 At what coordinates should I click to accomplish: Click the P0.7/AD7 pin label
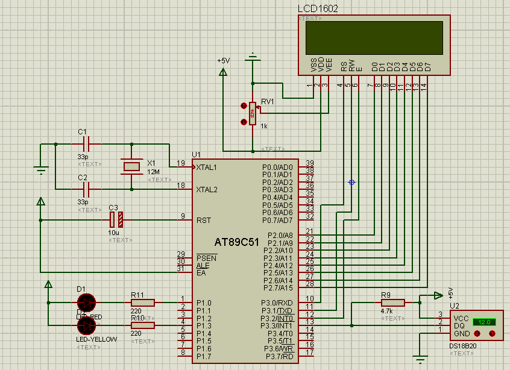[x=277, y=221]
